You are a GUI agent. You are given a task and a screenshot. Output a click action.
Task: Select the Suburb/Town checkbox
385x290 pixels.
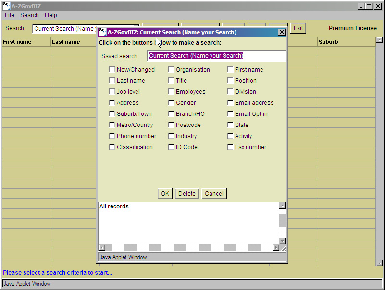pyautogui.click(x=112, y=114)
